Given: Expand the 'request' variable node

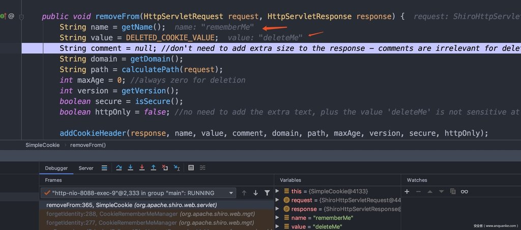Looking at the screenshot, I should [x=277, y=200].
